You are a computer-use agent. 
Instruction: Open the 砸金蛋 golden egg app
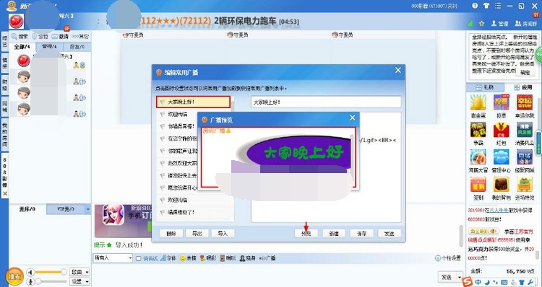coord(478,102)
